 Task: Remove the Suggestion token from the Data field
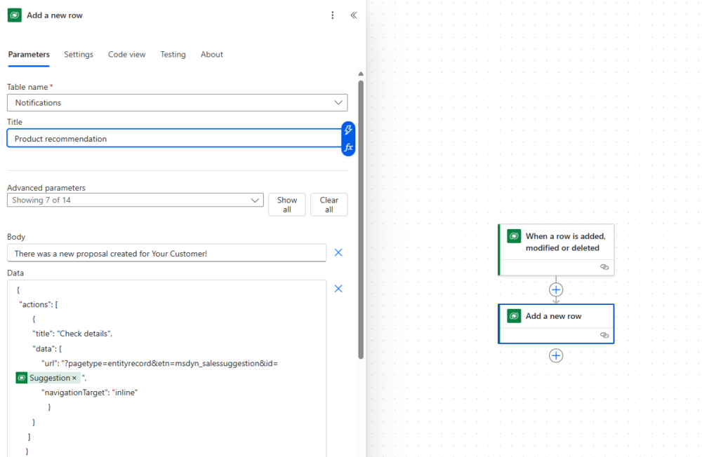[x=74, y=377]
